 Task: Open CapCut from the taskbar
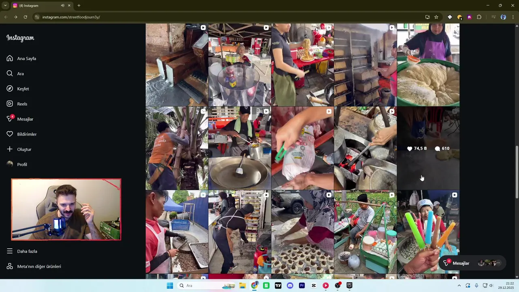[x=314, y=286]
